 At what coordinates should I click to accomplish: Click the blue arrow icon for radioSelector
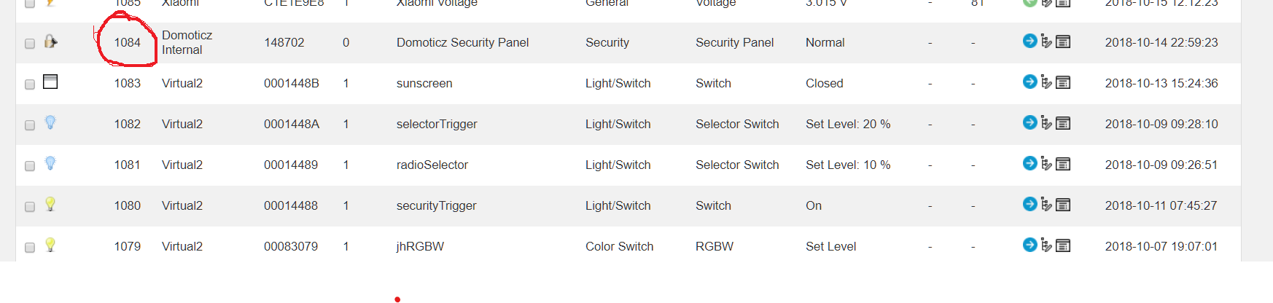pos(1029,163)
